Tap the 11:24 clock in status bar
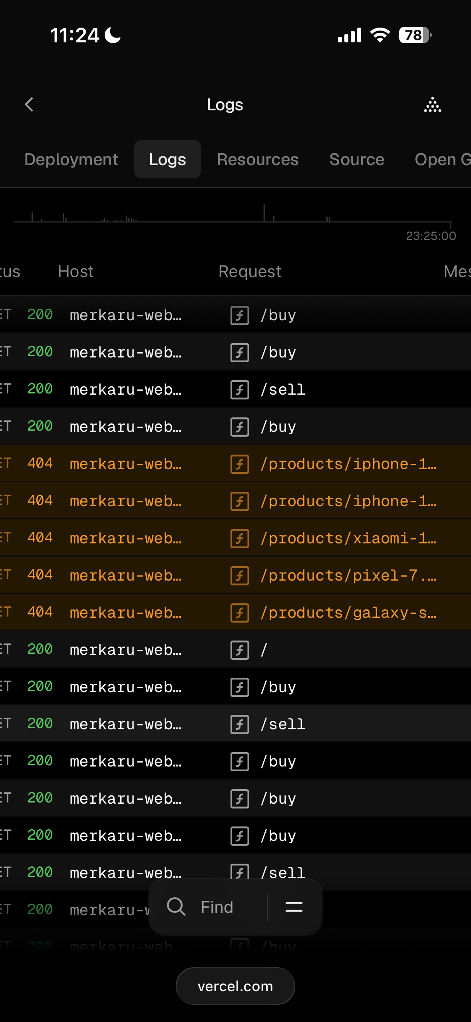The width and height of the screenshot is (471, 1022). click(x=75, y=35)
